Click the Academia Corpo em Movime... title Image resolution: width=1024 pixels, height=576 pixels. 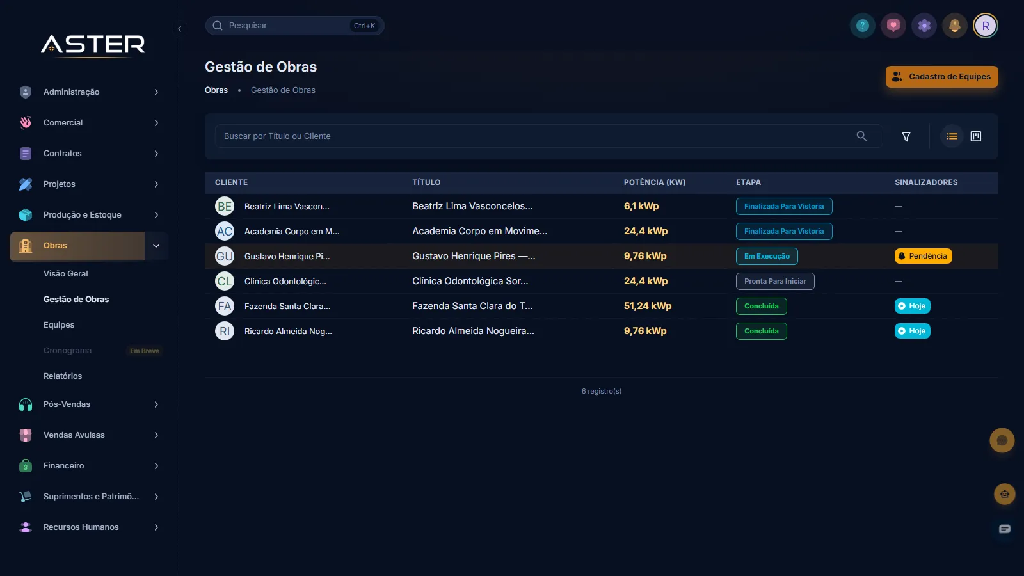point(480,231)
